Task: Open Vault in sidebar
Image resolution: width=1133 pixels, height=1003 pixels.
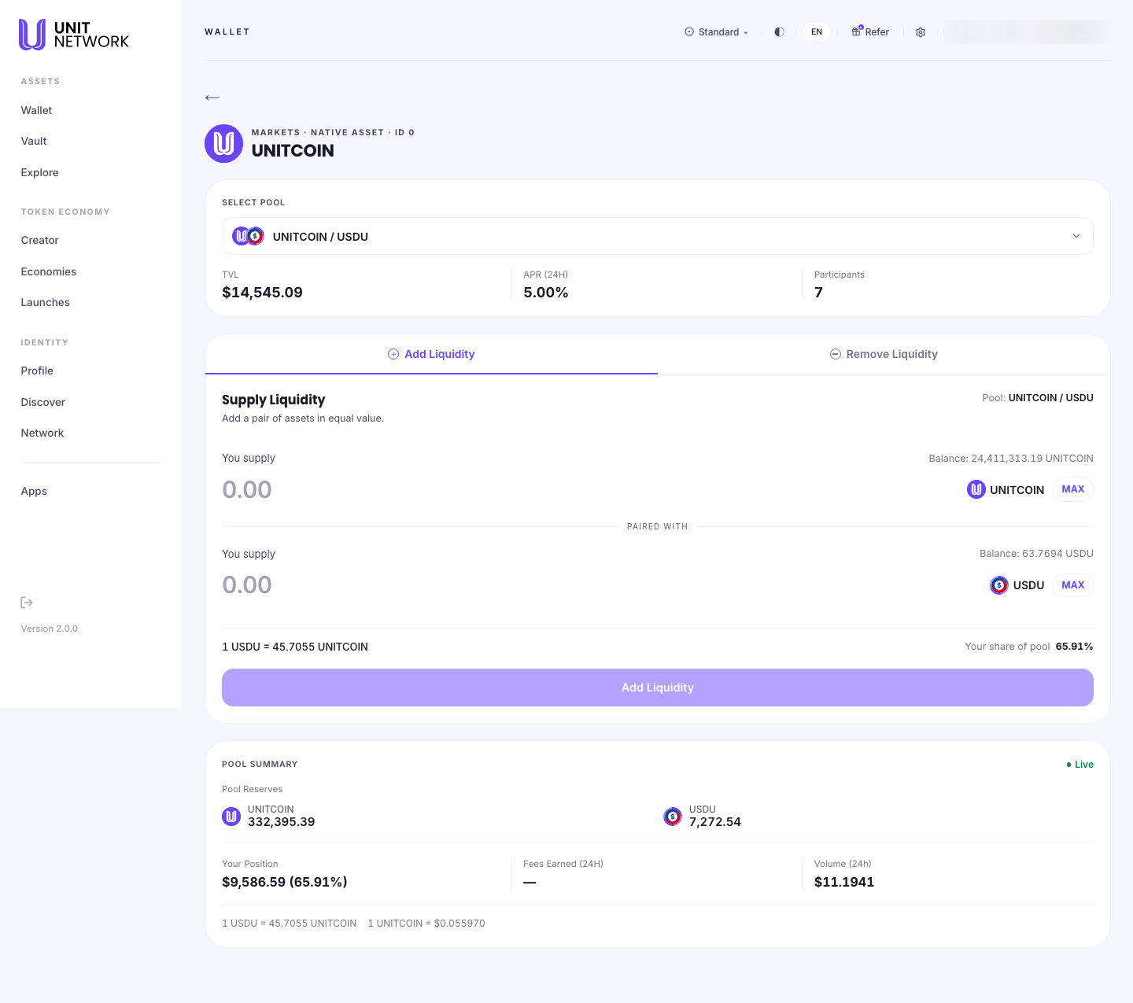Action: point(34,142)
